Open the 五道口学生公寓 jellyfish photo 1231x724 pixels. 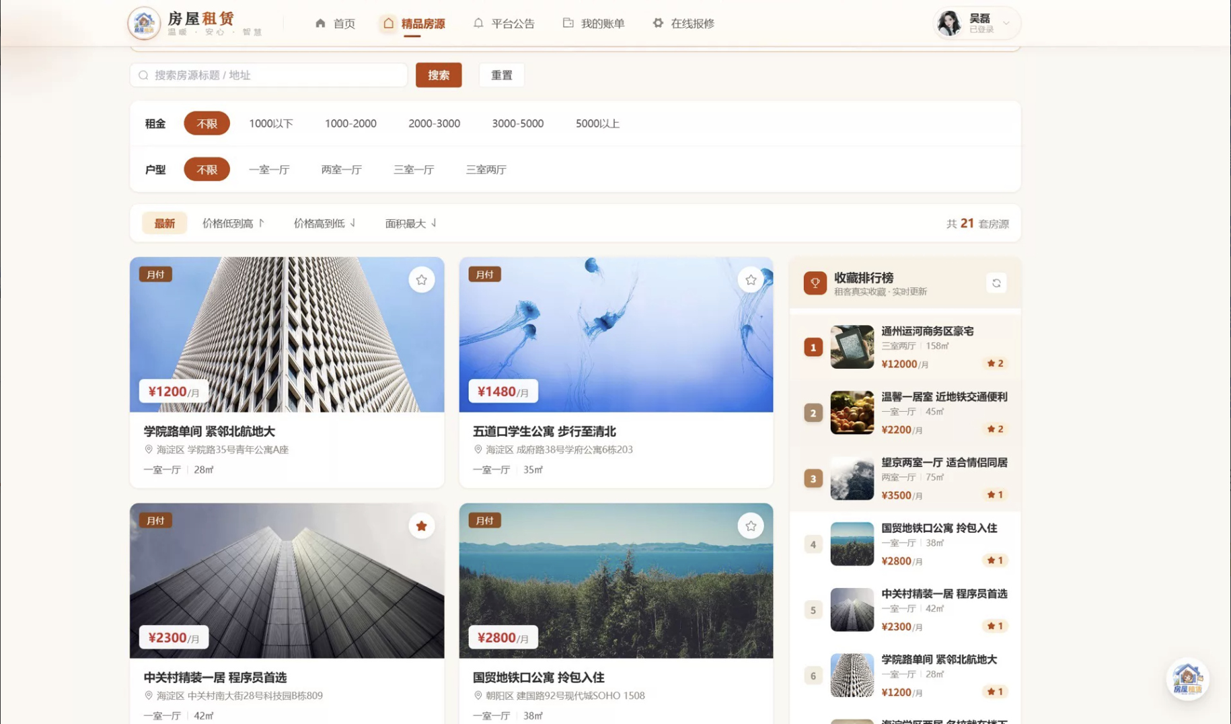(616, 334)
